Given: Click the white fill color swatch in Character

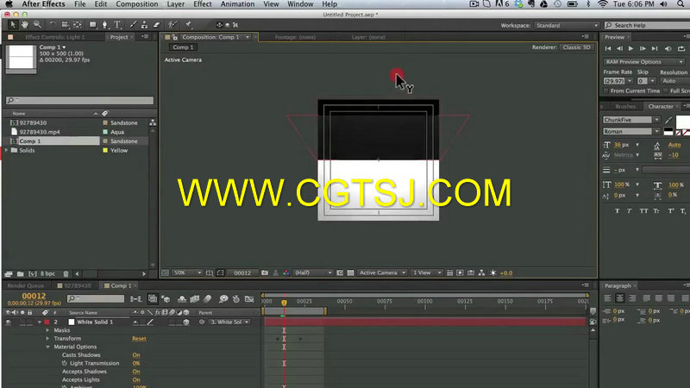Looking at the screenshot, I should click(x=682, y=121).
